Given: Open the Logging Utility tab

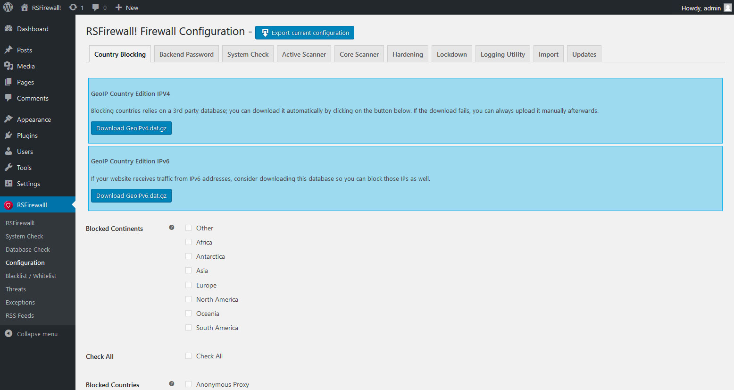Looking at the screenshot, I should tap(503, 54).
